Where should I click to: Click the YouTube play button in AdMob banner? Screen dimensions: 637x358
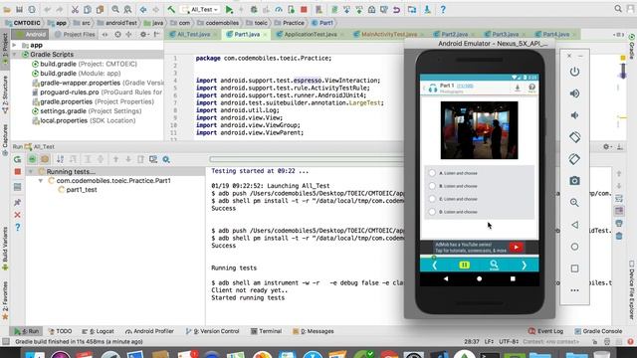coord(516,248)
